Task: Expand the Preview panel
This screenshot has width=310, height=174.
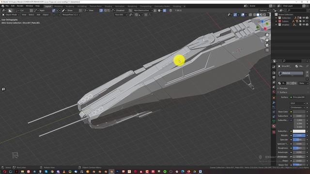Action: [x=283, y=88]
